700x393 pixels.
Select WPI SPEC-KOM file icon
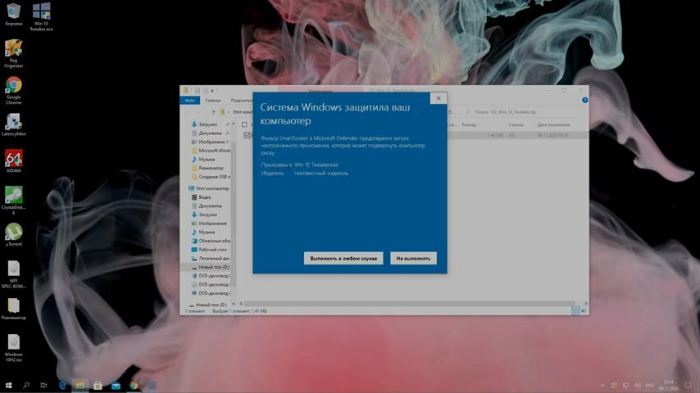[x=13, y=274]
